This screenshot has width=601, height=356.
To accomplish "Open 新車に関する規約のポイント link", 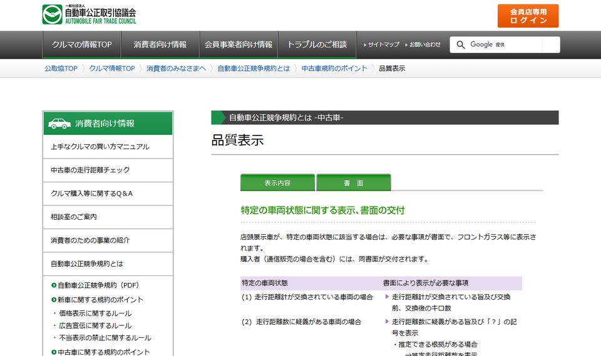I will pos(100,300).
